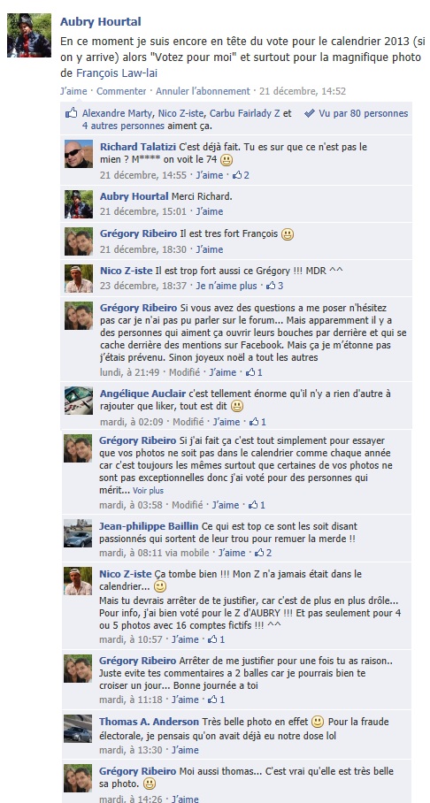The height and width of the screenshot is (803, 430).
Task: Open the François Law-lai tagged link
Action: [x=124, y=73]
